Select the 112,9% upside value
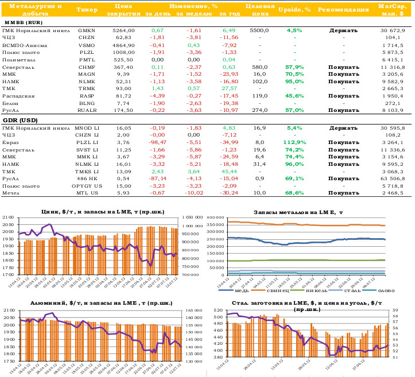The image size is (415, 377). click(294, 142)
